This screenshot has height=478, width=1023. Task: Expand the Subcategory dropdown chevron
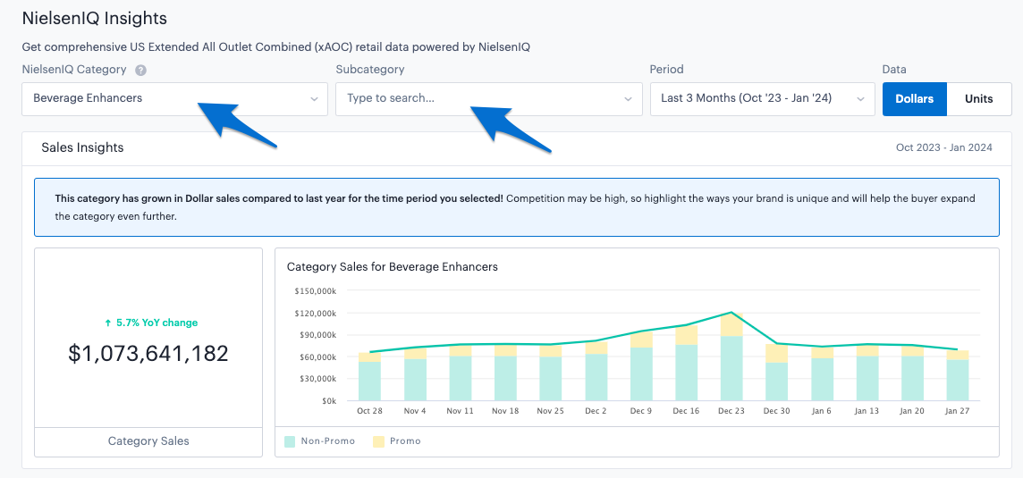pos(629,99)
